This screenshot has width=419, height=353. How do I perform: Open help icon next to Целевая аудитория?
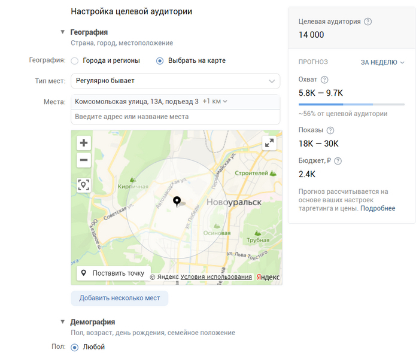pos(368,22)
